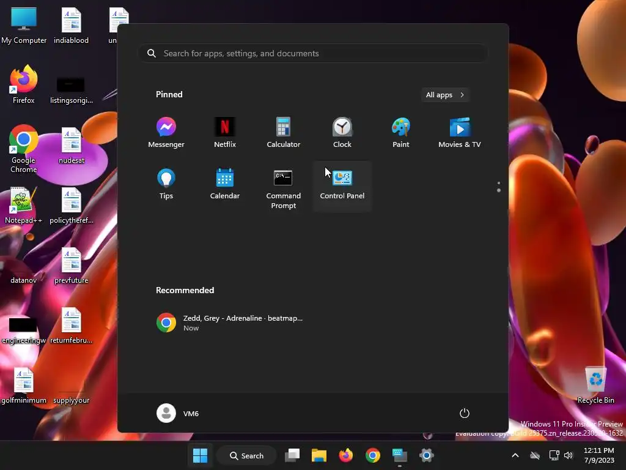The image size is (626, 470).
Task: Click the Start menu search field
Action: point(313,53)
